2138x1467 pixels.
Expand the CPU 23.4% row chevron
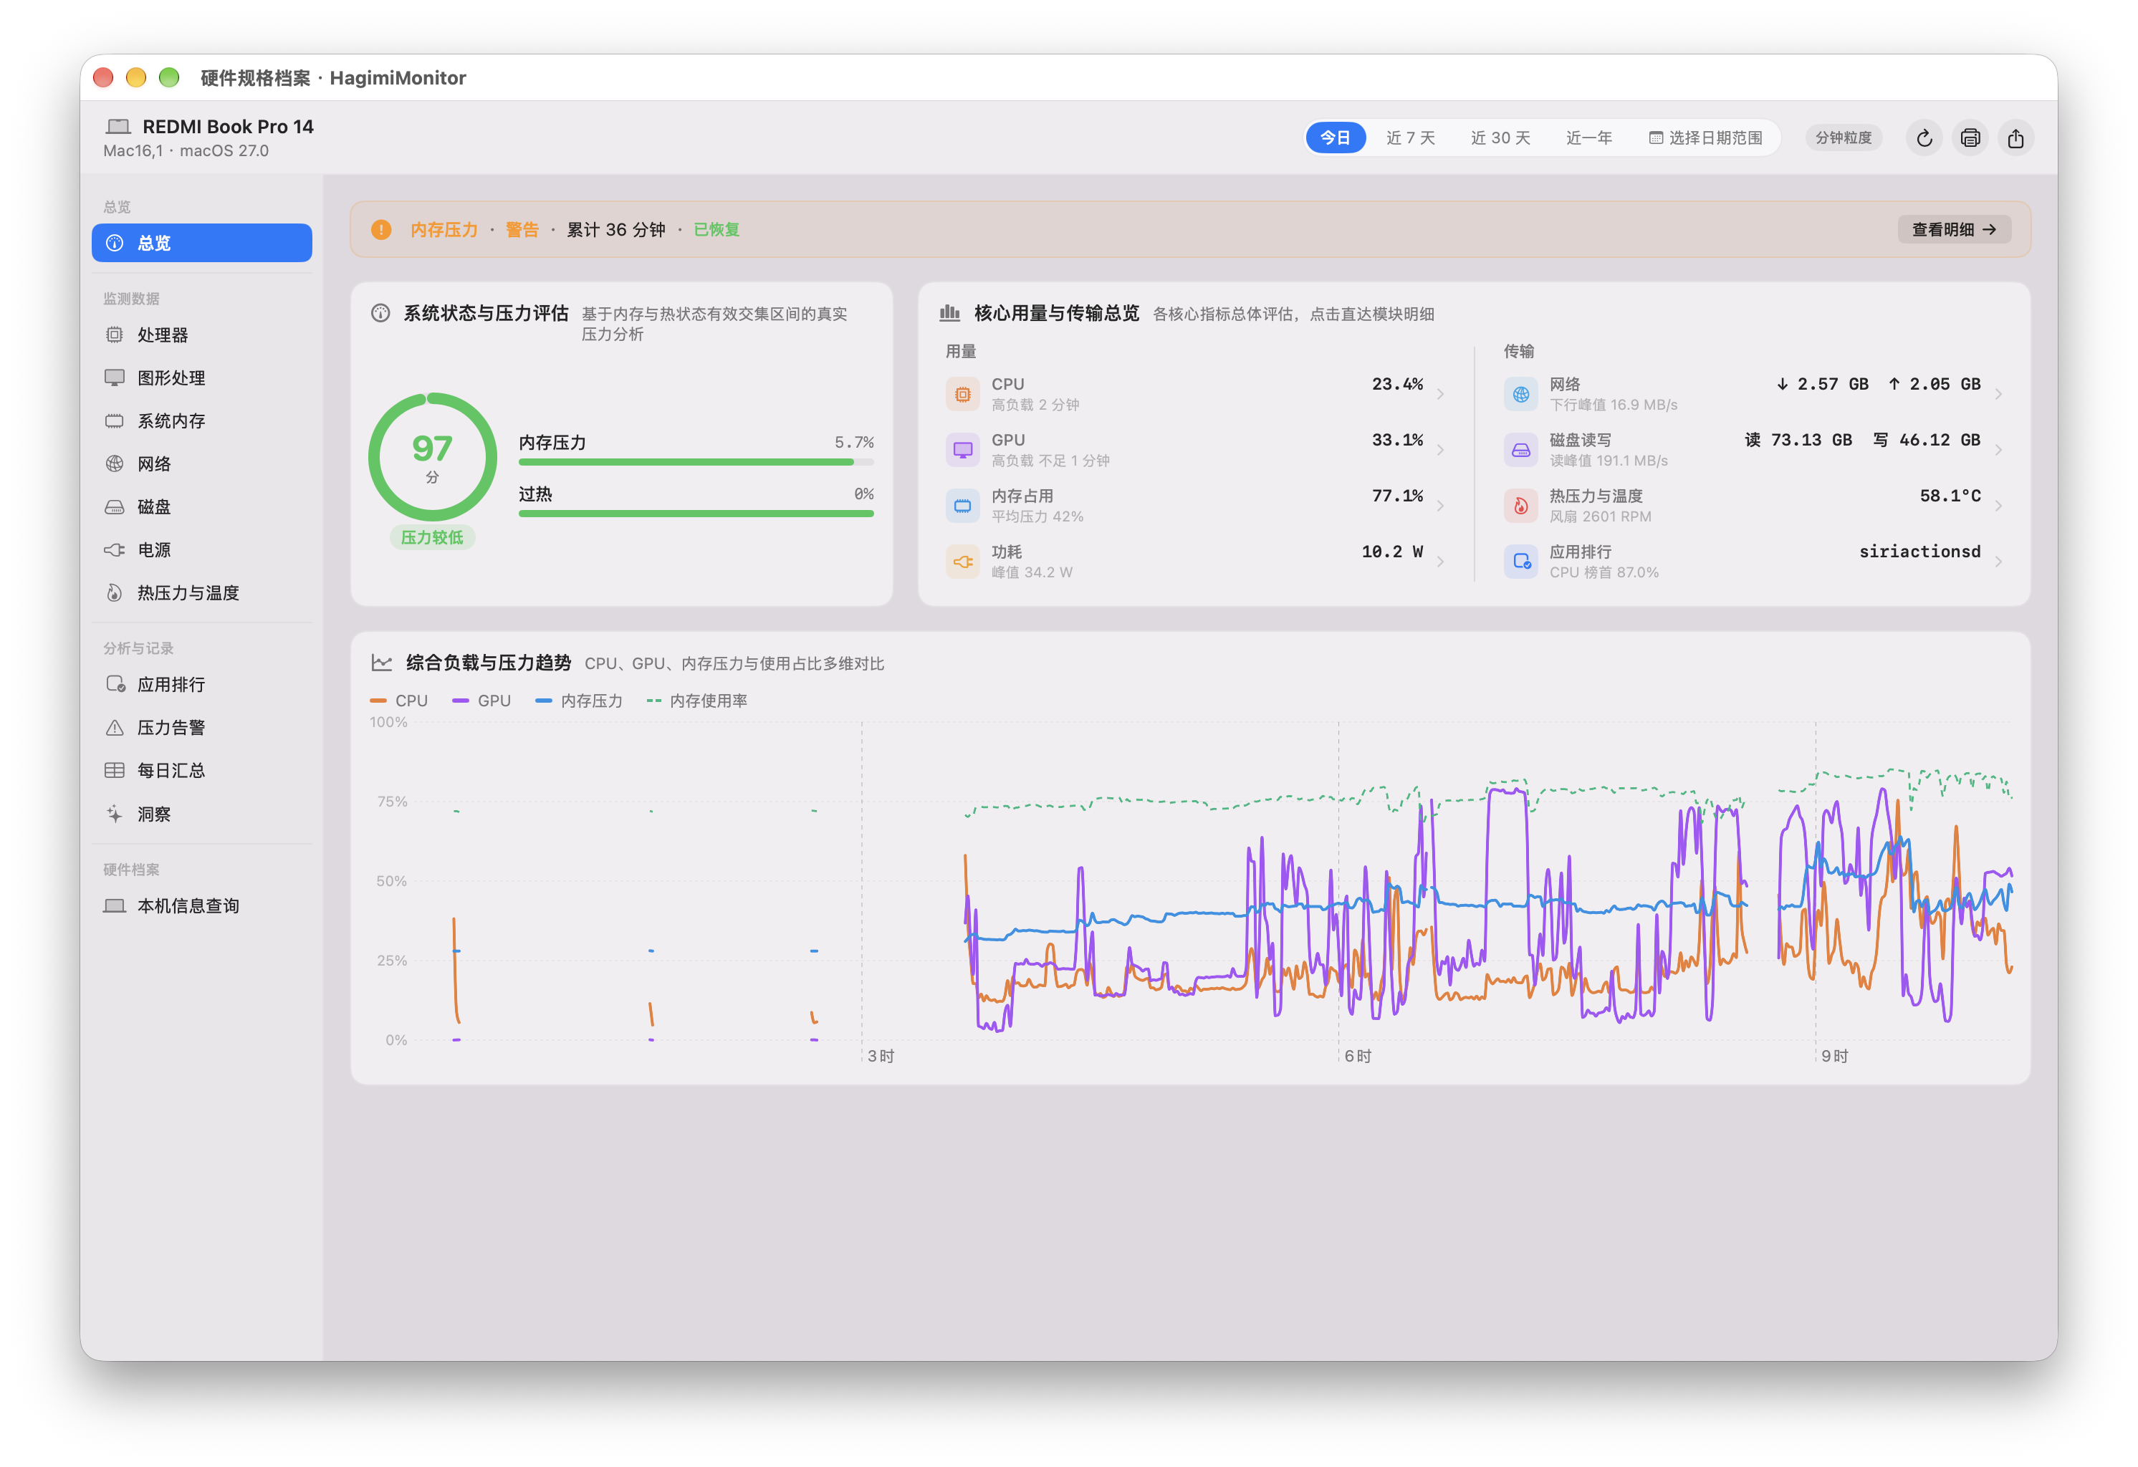pos(1439,395)
